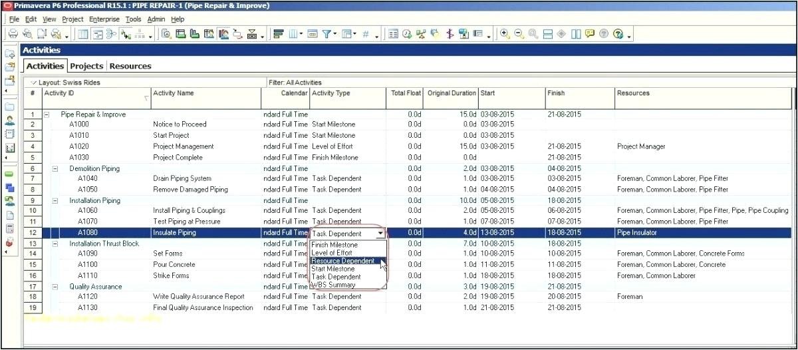
Task: Click the Zoom Out magnifier icon
Action: click(519, 34)
